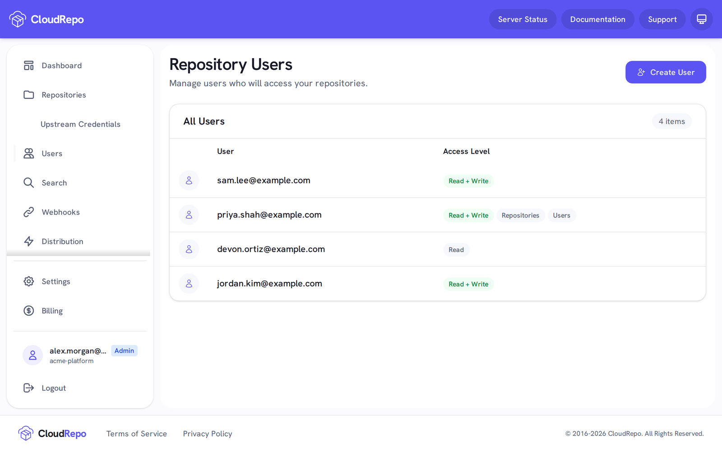Click the avatar icon for sam.lee@example.com
The image size is (722, 451).
[x=189, y=180]
